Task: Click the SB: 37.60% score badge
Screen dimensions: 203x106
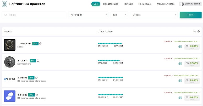Action: (x=192, y=64)
